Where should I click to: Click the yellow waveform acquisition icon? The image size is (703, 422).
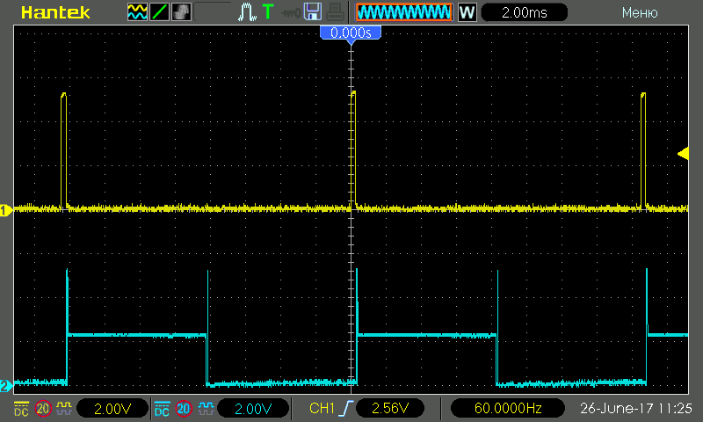click(138, 12)
